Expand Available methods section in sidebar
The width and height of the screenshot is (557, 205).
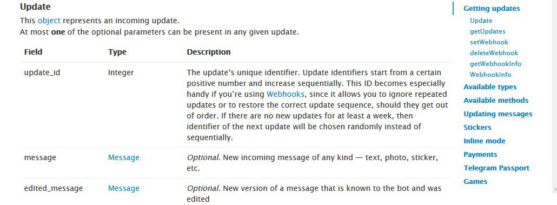click(x=495, y=101)
